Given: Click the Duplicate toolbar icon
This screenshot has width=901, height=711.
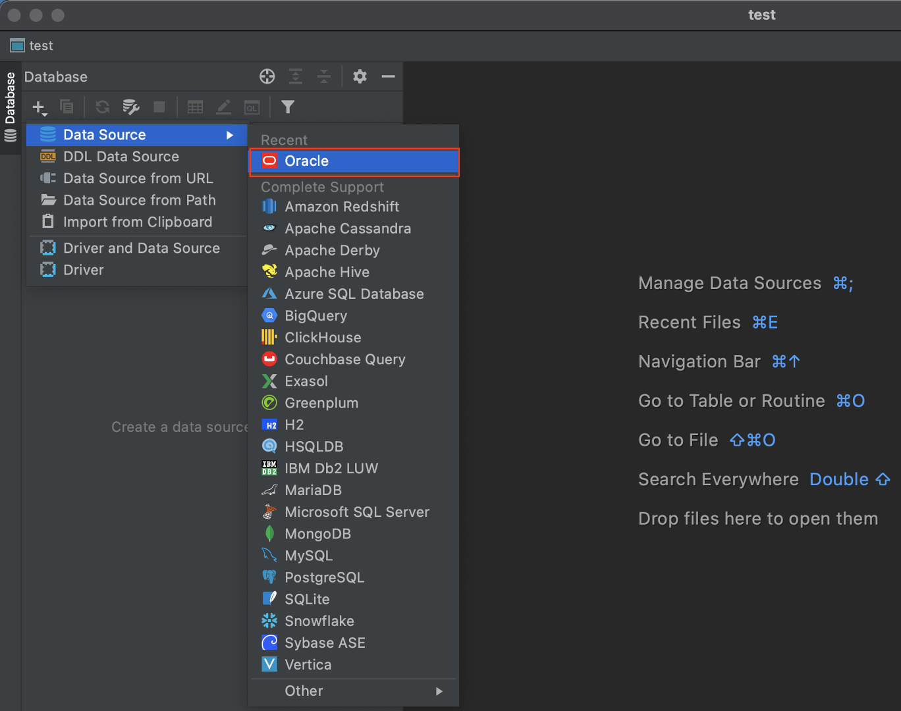Looking at the screenshot, I should pyautogui.click(x=67, y=107).
